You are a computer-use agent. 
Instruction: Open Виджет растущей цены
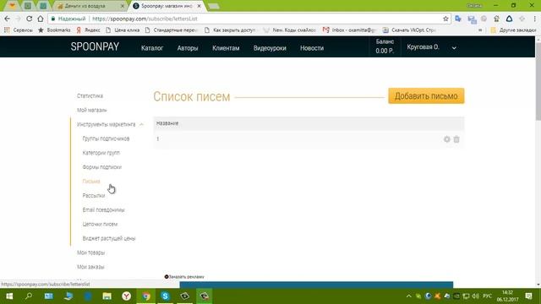[x=109, y=238]
